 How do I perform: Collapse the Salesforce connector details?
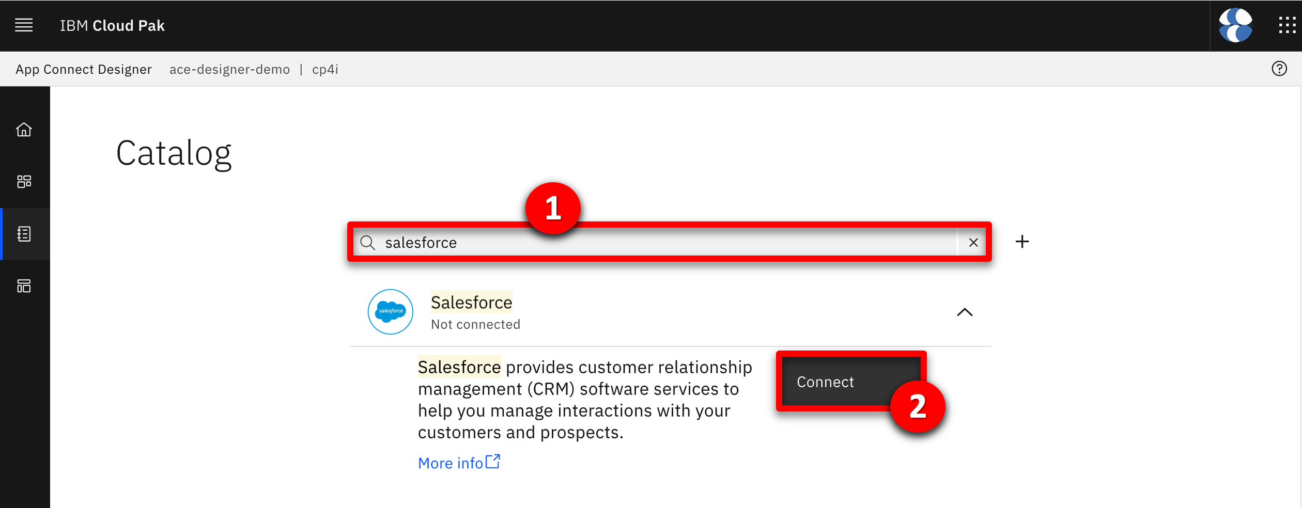965,312
